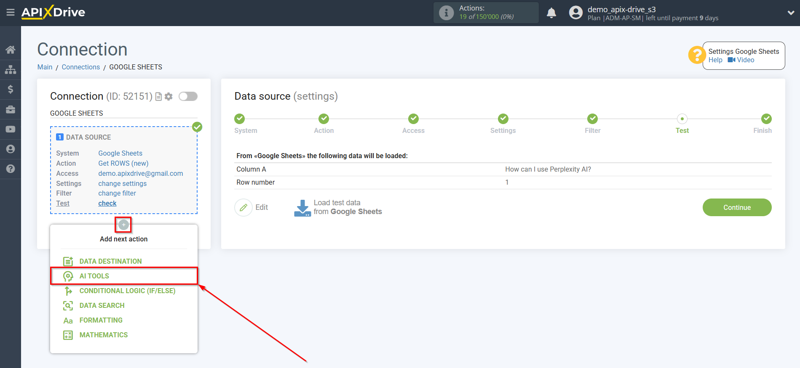Open the billing dollar sidebar icon
800x368 pixels.
(x=11, y=89)
